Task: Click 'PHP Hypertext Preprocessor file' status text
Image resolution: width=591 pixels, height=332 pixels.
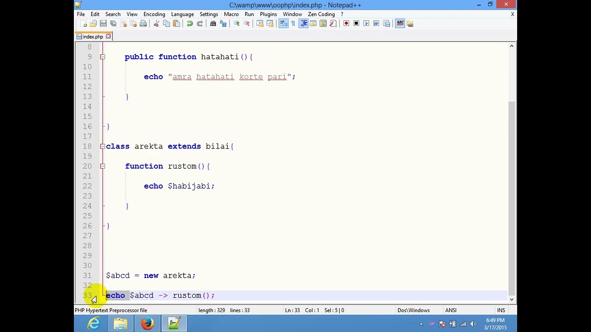Action: [111, 310]
